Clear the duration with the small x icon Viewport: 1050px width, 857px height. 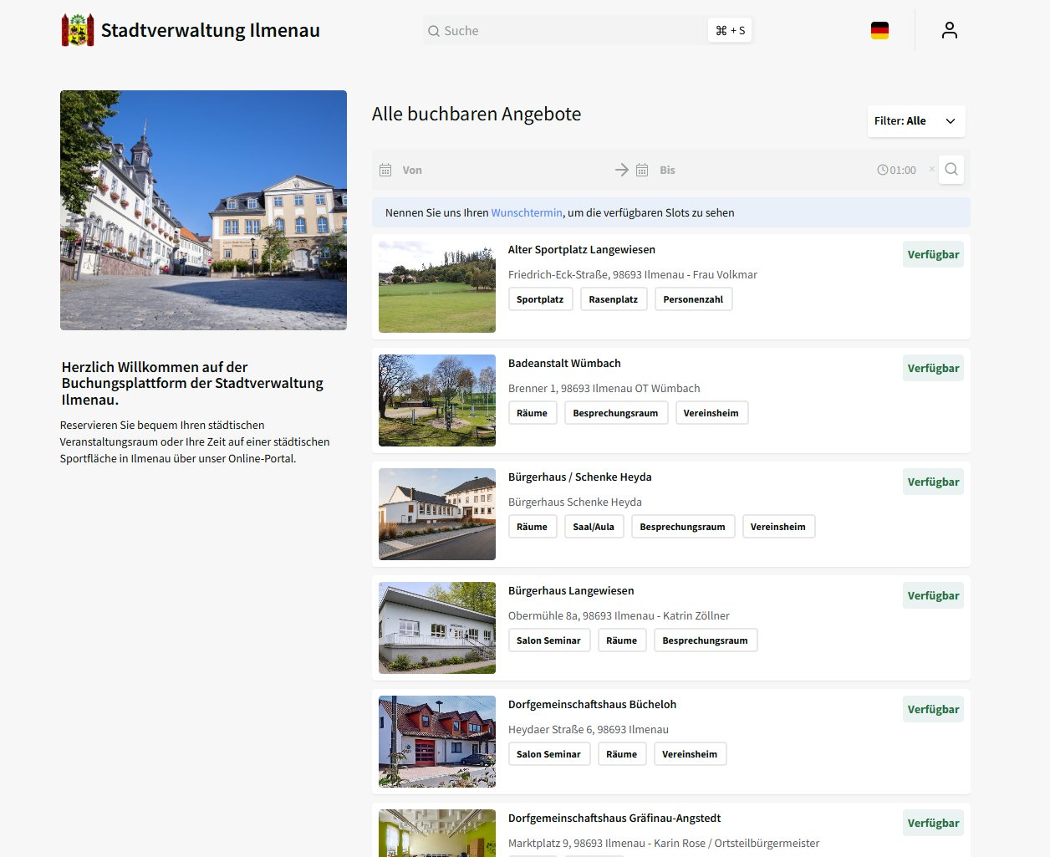932,169
